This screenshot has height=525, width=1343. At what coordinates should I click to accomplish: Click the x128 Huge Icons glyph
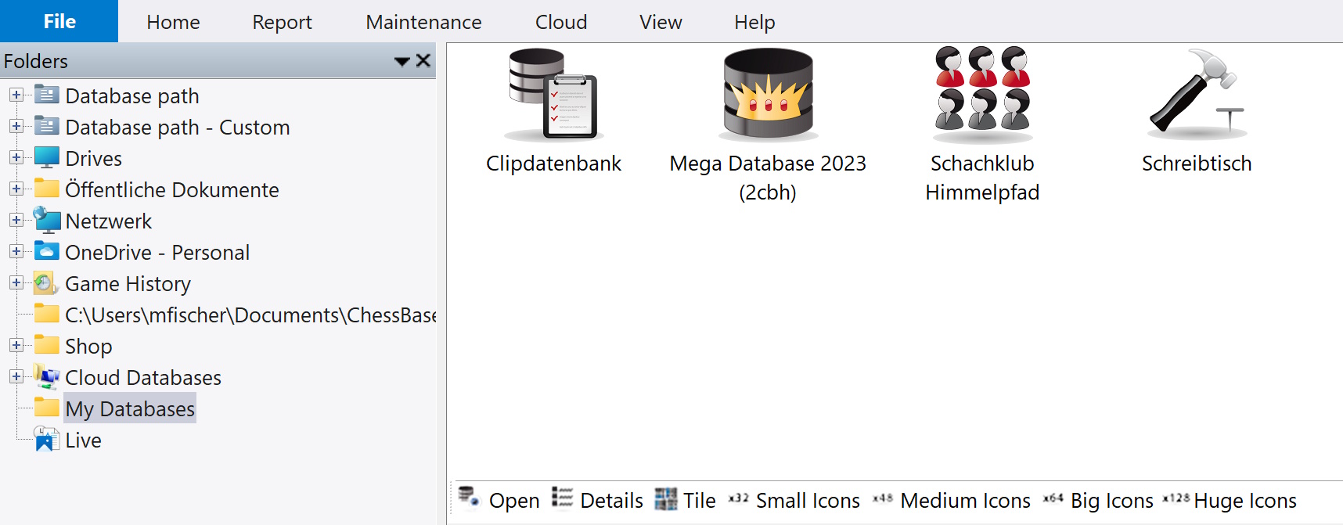1176,498
